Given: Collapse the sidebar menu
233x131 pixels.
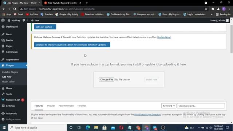Looking at the screenshot, I should point(13,119).
